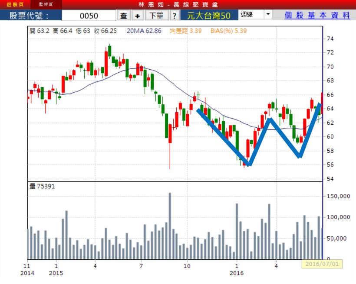
Task: Click the volume axis label 150,000
Action: click(x=338, y=196)
